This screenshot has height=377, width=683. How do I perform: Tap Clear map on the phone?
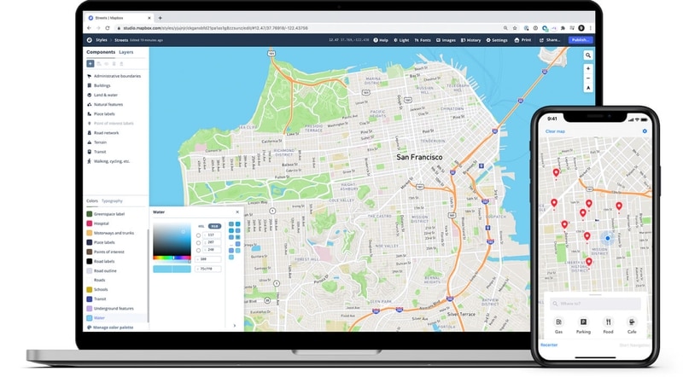[555, 131]
